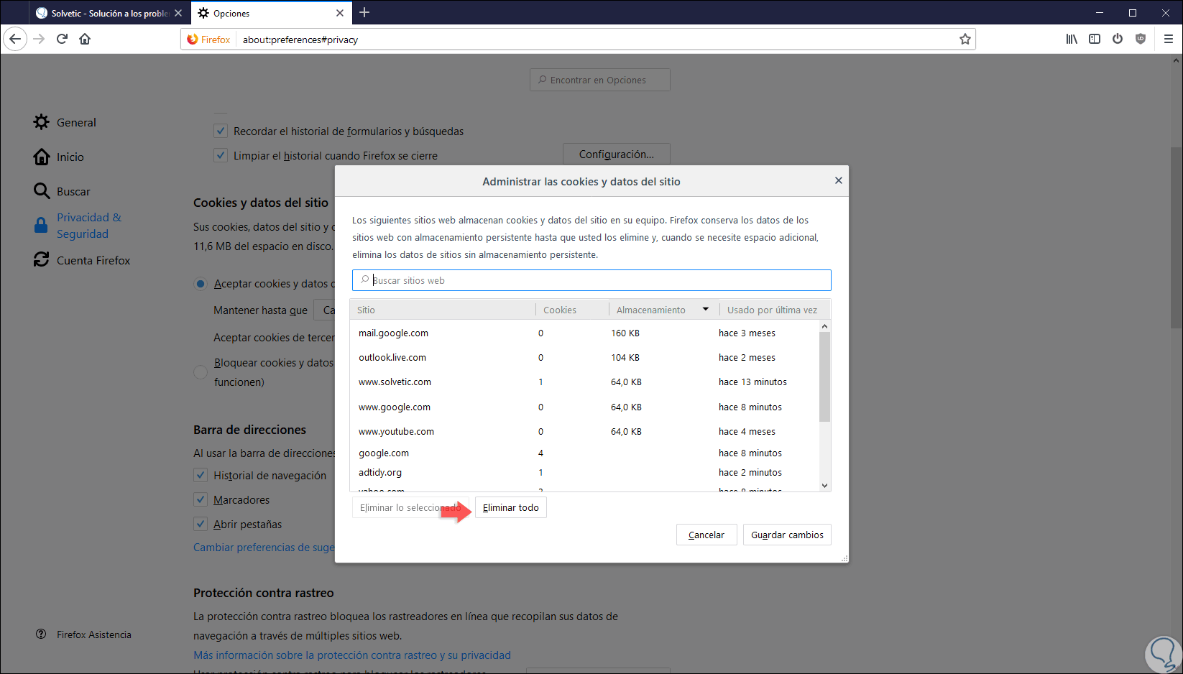Click the Eliminar todo button
Viewport: 1183px width, 674px height.
[x=511, y=507]
